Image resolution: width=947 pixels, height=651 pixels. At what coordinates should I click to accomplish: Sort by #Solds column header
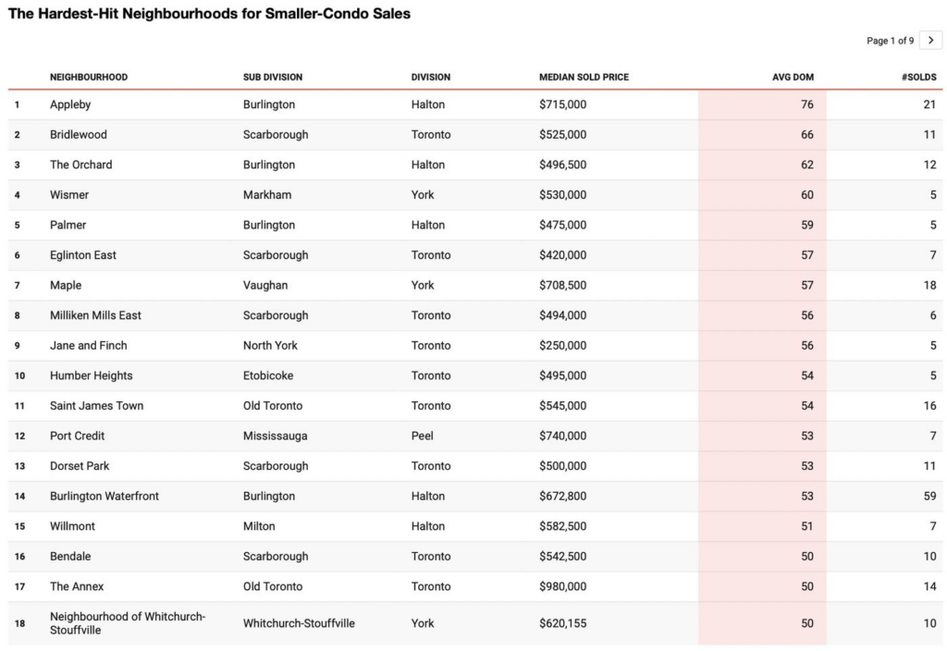point(918,77)
